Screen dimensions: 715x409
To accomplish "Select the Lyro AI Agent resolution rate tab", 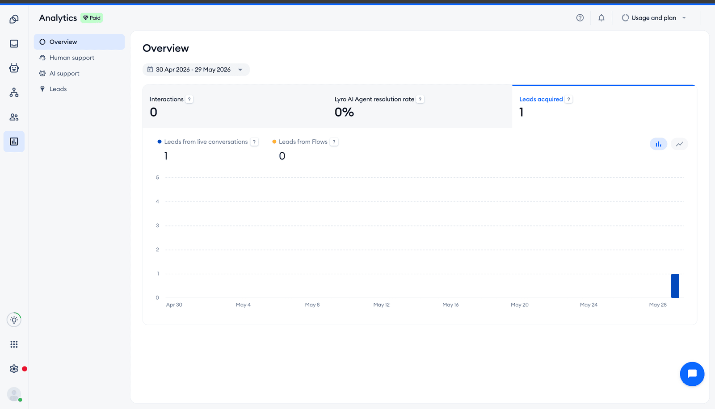I will [420, 106].
